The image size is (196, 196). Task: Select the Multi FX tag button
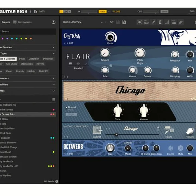43,71
